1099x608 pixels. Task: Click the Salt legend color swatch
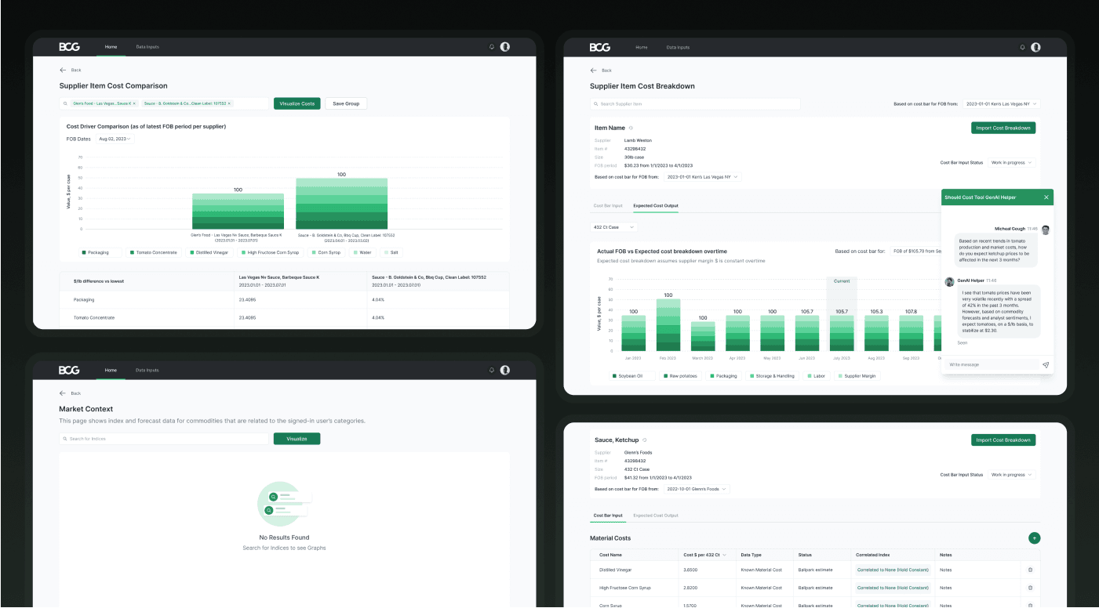click(386, 252)
